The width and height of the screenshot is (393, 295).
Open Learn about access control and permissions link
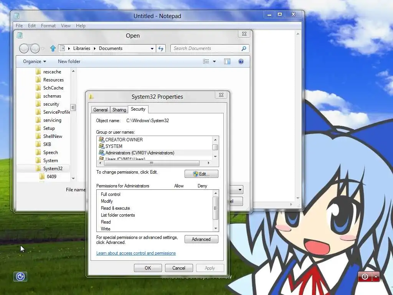click(x=136, y=253)
